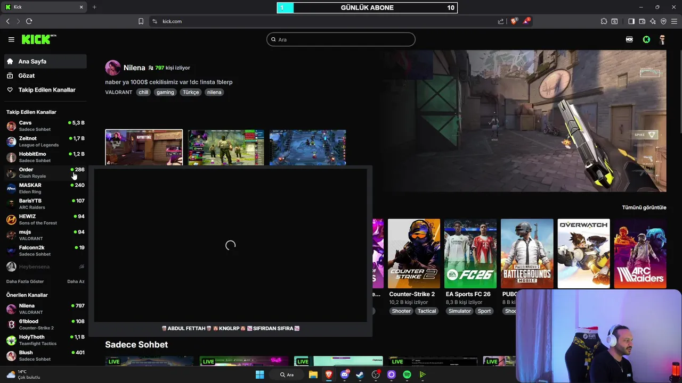
Task: Open BarisYTB channel in sidebar
Action: click(45, 204)
